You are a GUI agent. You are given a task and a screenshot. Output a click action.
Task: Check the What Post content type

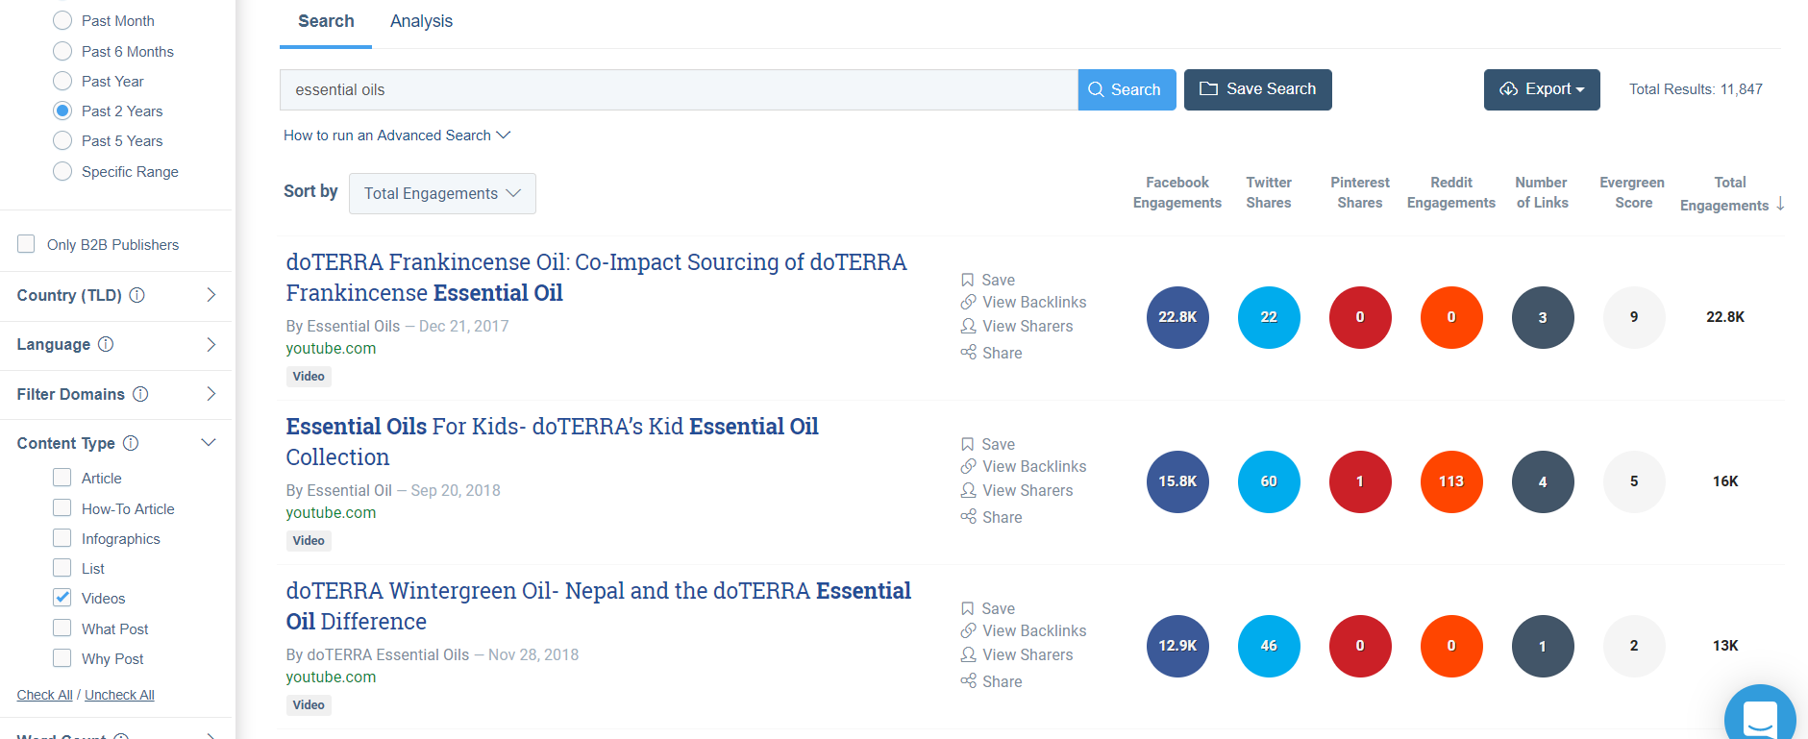62,628
